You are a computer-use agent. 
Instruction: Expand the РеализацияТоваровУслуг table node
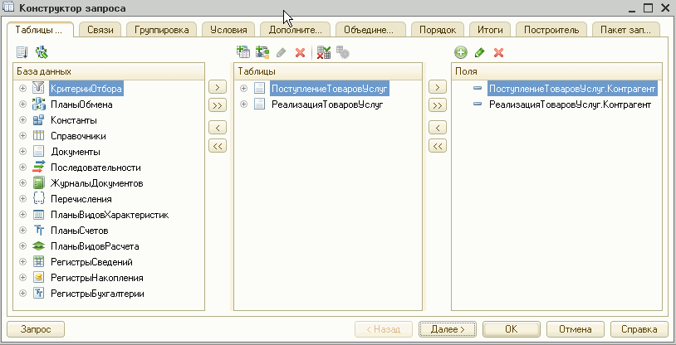[243, 104]
